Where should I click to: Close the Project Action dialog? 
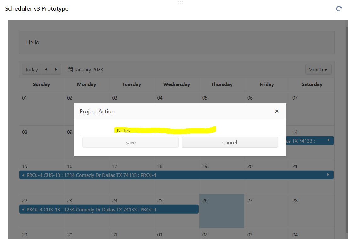pos(277,111)
